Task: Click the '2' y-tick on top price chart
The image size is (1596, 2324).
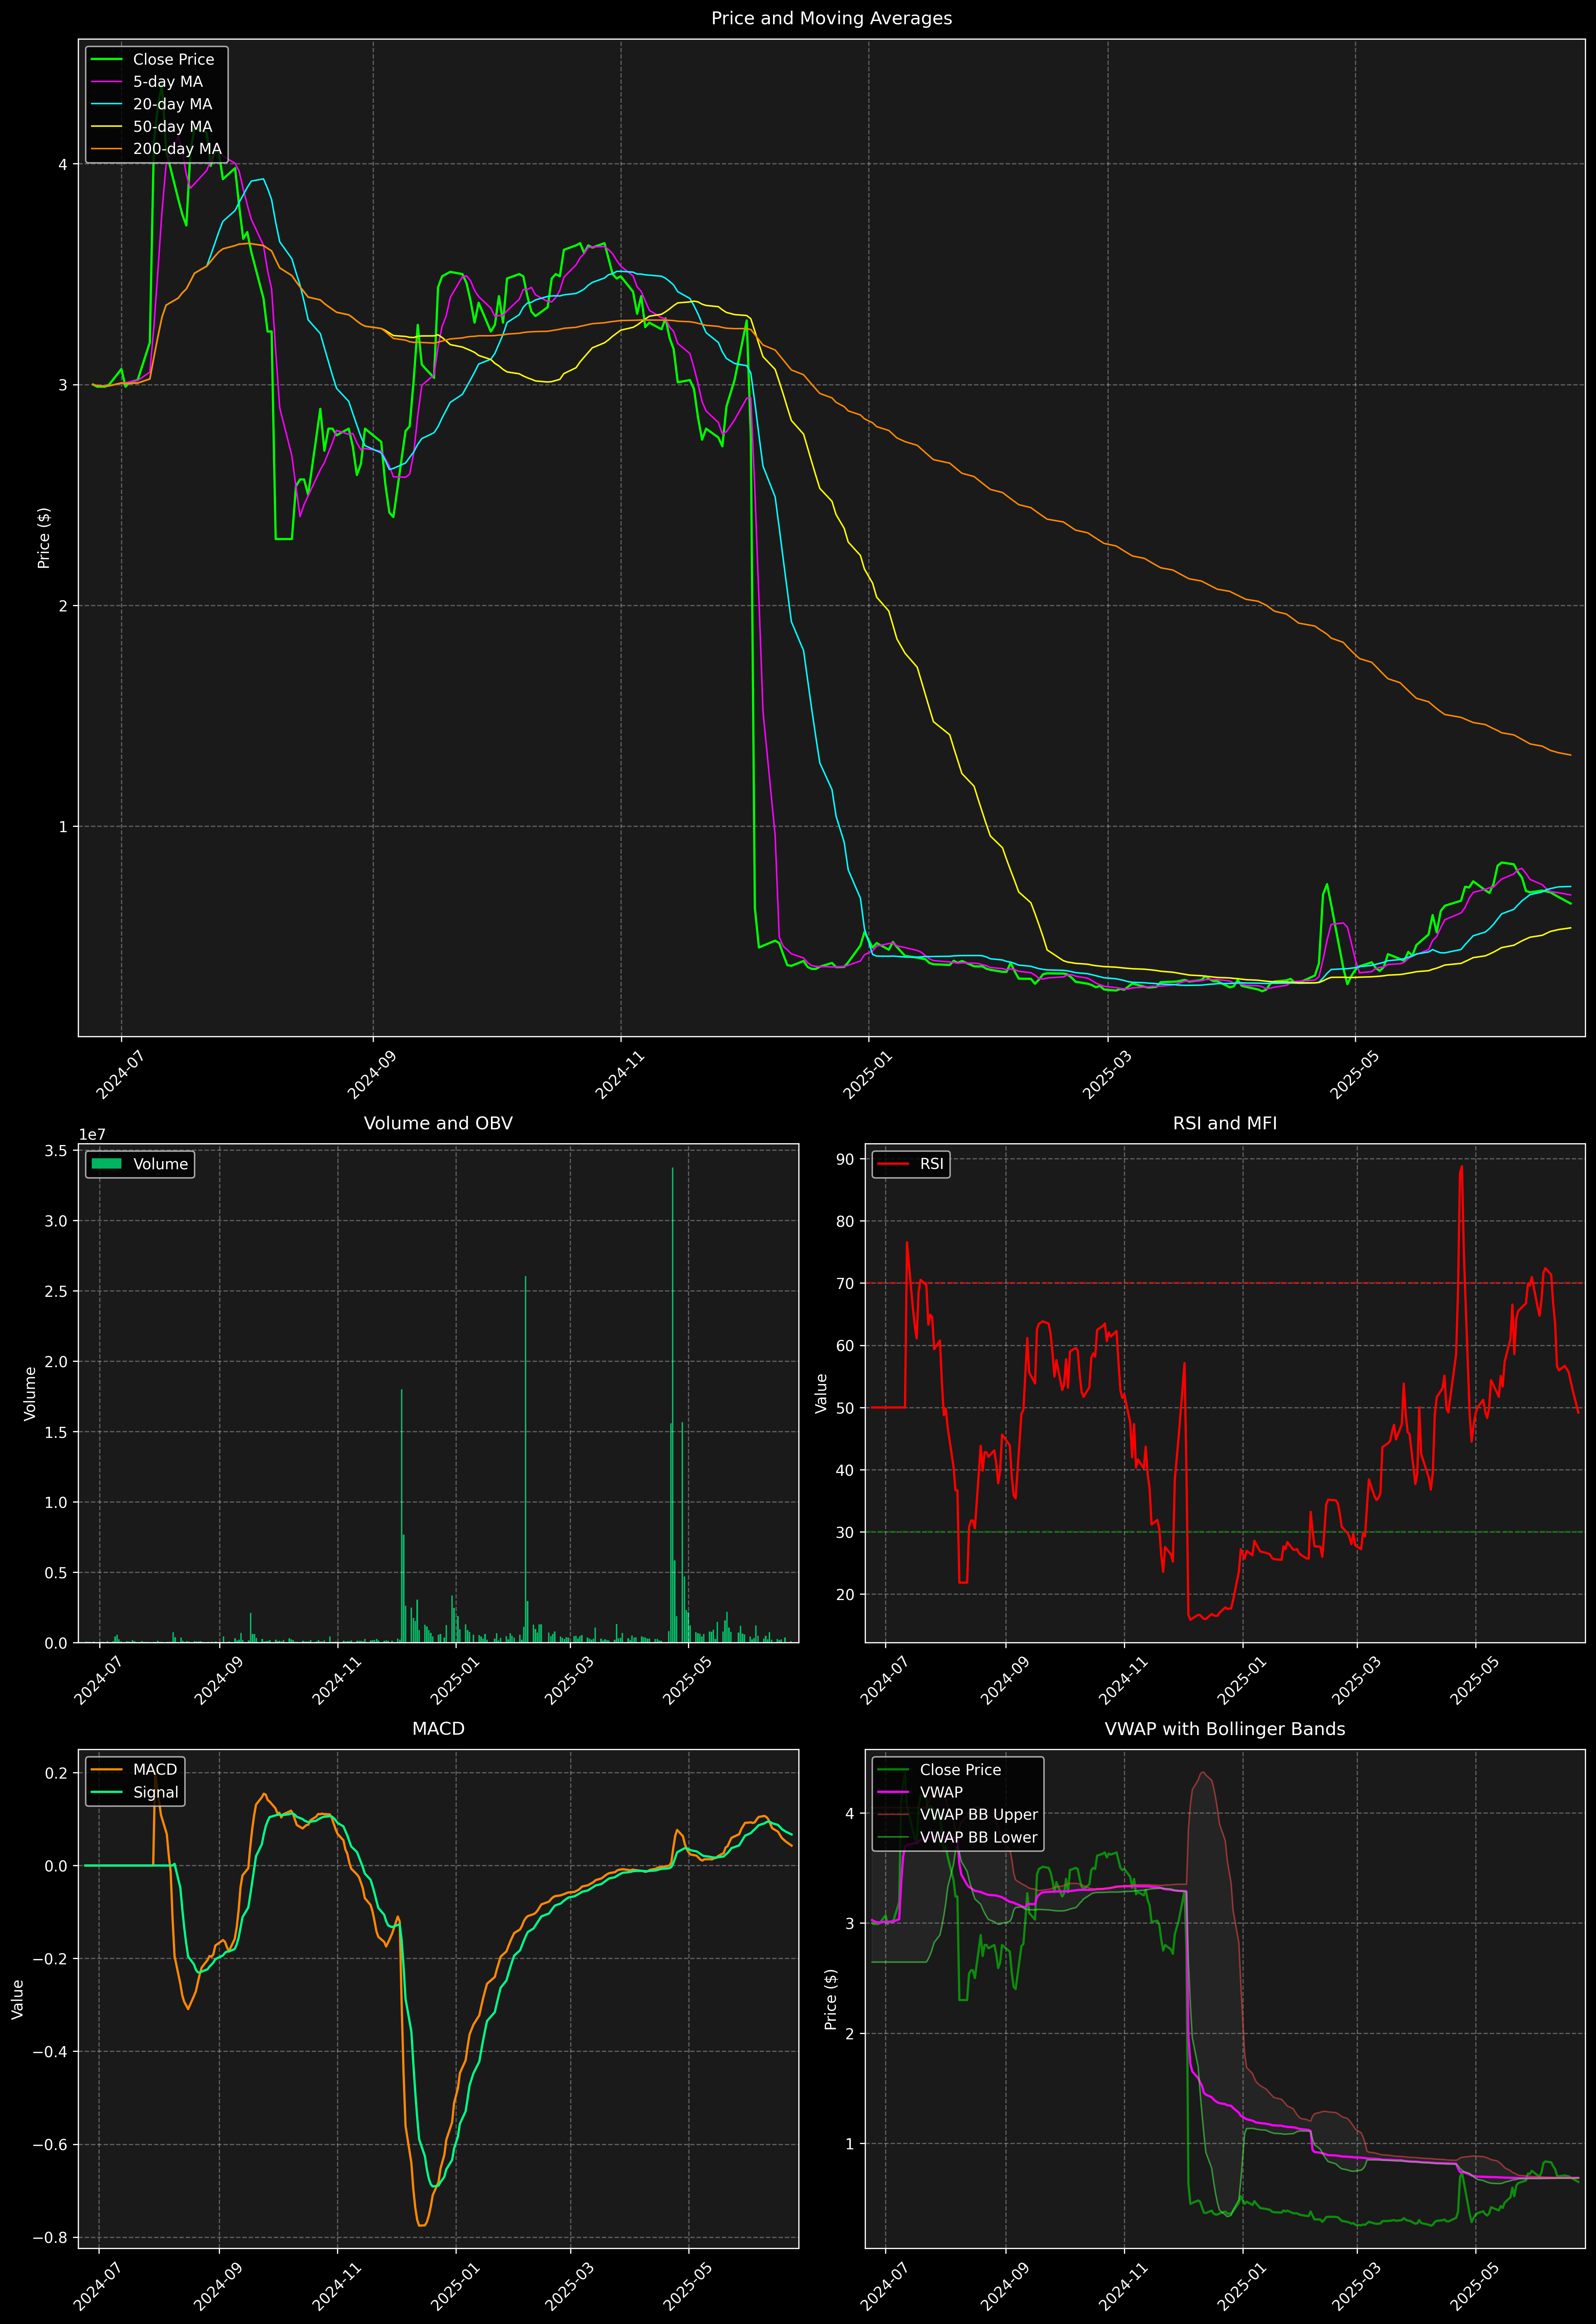Action: tap(63, 606)
